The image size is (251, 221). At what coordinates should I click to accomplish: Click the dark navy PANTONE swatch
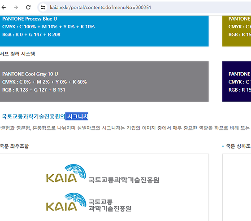click(237, 81)
